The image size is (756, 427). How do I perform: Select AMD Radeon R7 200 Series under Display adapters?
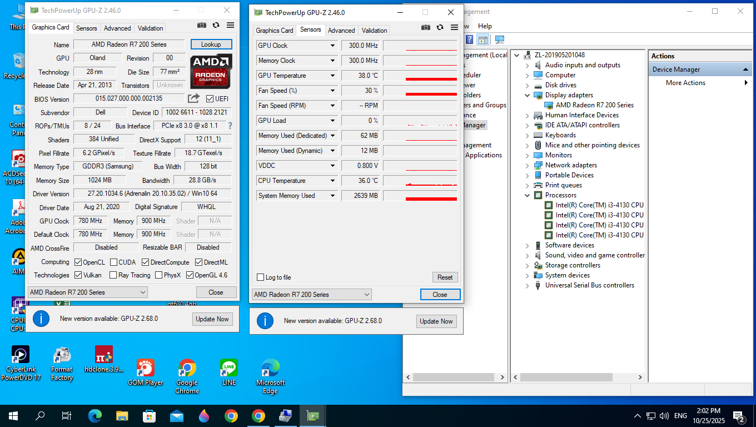click(x=594, y=105)
